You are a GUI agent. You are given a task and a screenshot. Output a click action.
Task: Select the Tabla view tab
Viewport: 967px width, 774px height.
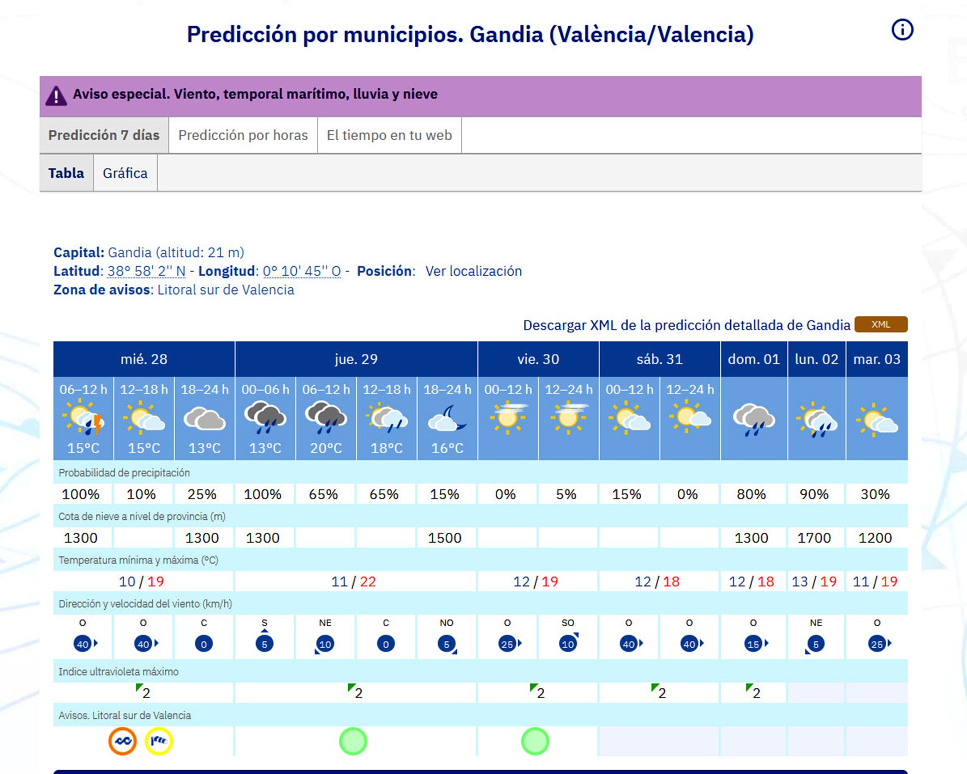pyautogui.click(x=66, y=173)
